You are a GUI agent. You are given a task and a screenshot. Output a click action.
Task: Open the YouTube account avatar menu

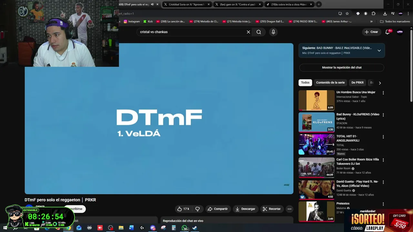(x=400, y=32)
